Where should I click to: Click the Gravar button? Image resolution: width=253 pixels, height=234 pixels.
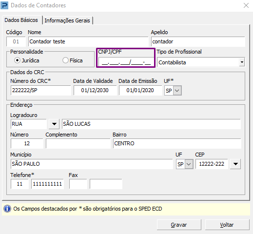click(x=179, y=225)
